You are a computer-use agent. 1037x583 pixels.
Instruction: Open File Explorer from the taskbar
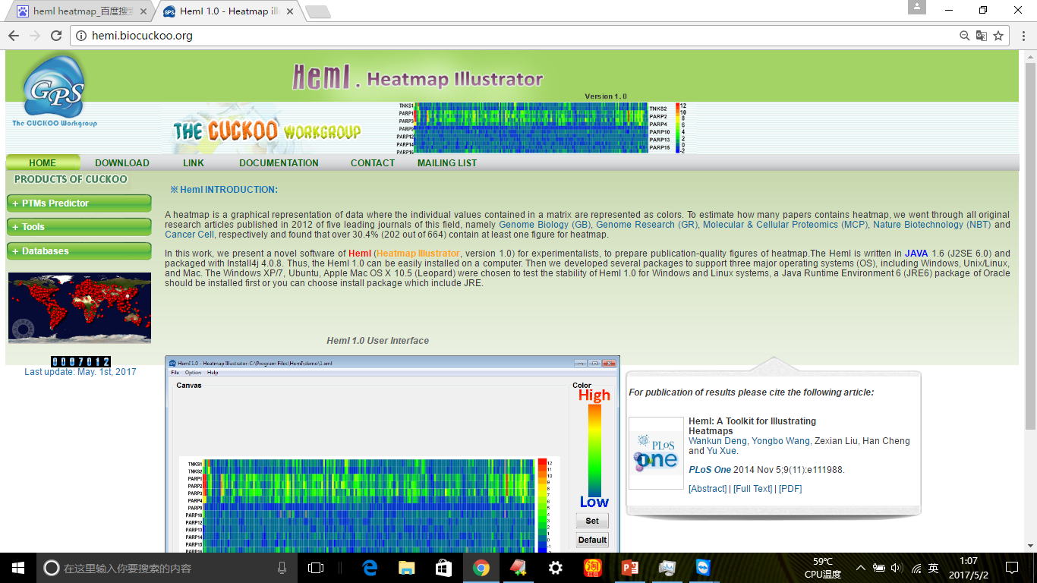(x=408, y=568)
